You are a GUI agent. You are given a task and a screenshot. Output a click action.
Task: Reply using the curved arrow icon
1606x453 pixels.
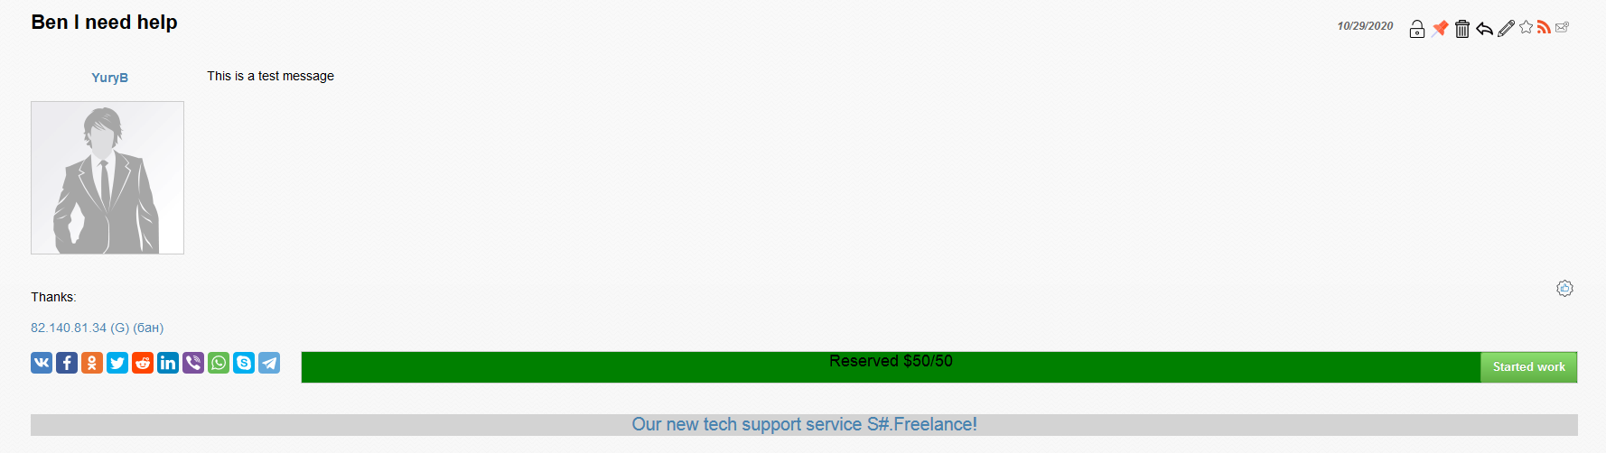1484,29
